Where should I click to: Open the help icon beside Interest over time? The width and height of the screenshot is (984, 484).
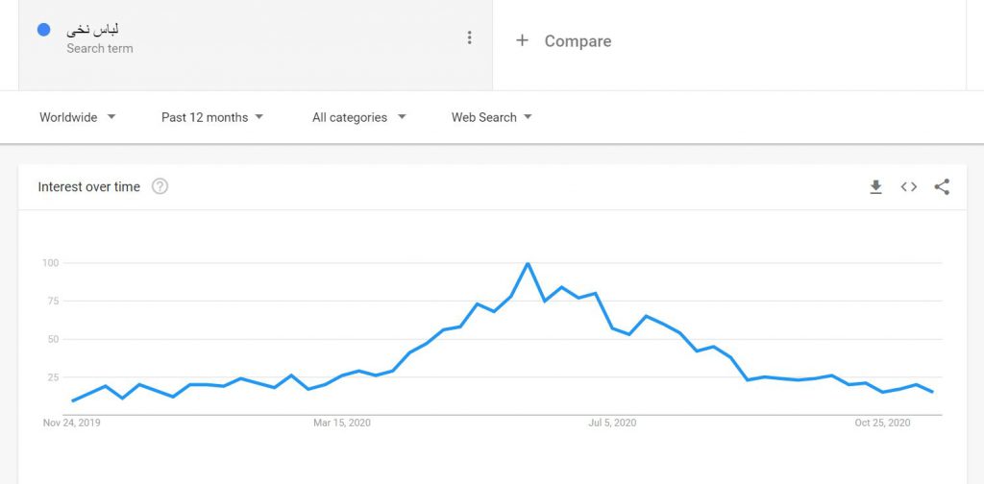(x=160, y=186)
